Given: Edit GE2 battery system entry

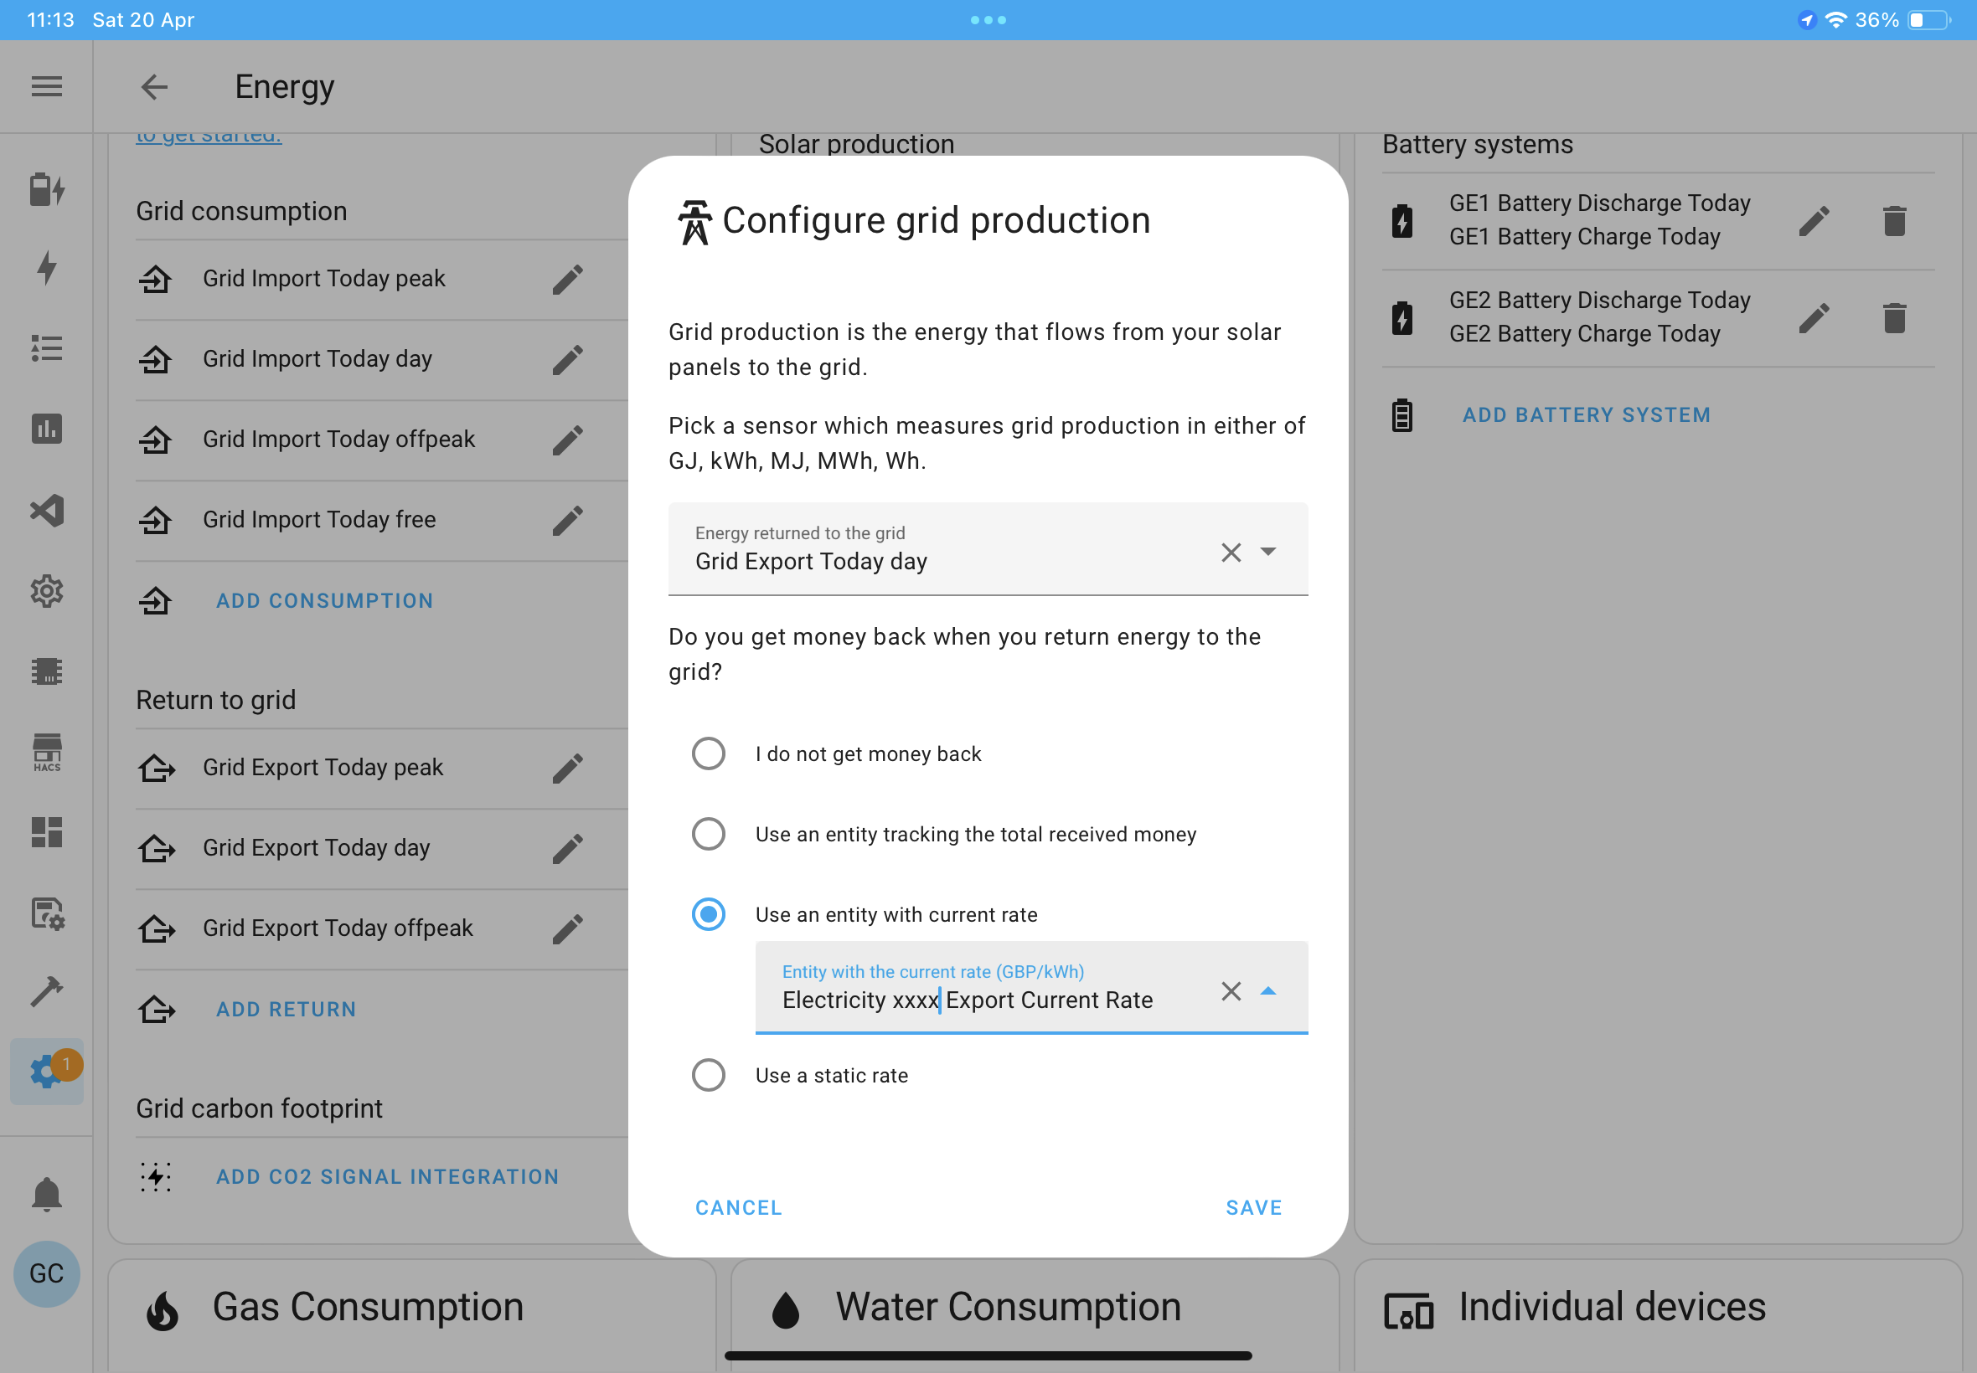Looking at the screenshot, I should [1814, 318].
